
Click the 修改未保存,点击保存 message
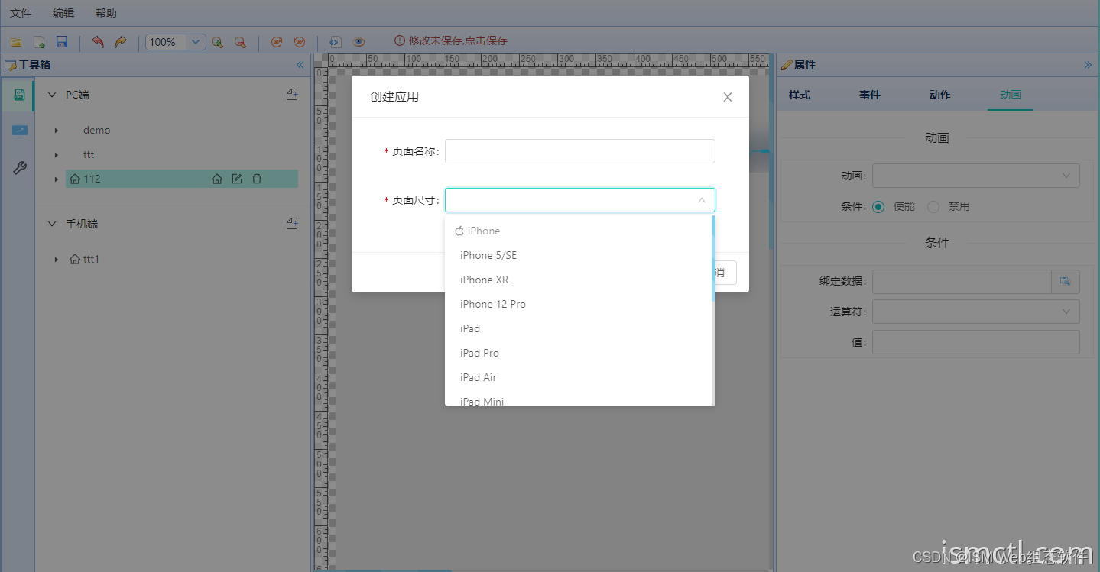(x=458, y=40)
